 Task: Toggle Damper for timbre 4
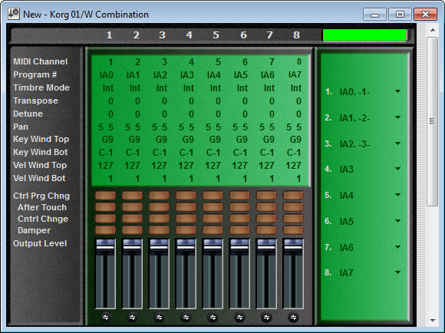186,229
